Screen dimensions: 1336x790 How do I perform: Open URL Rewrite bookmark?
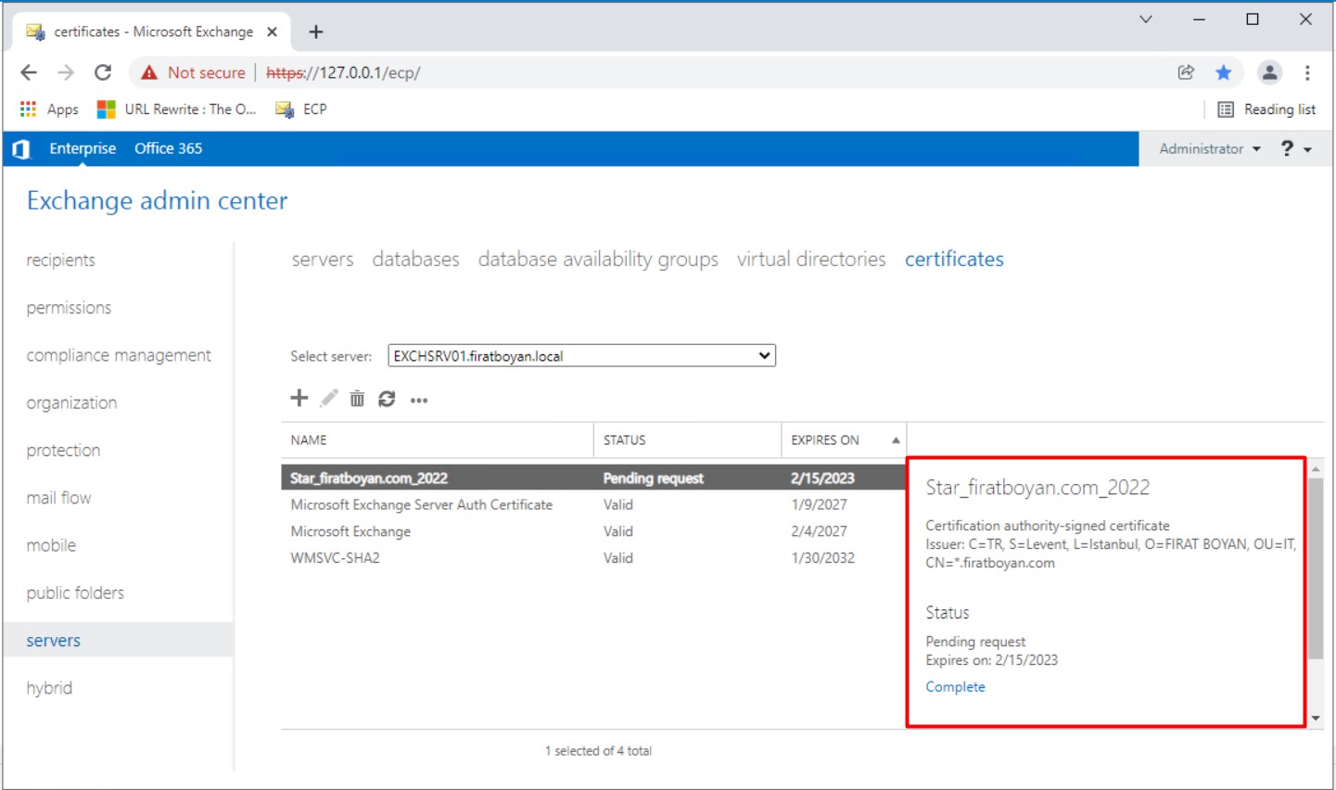click(176, 109)
